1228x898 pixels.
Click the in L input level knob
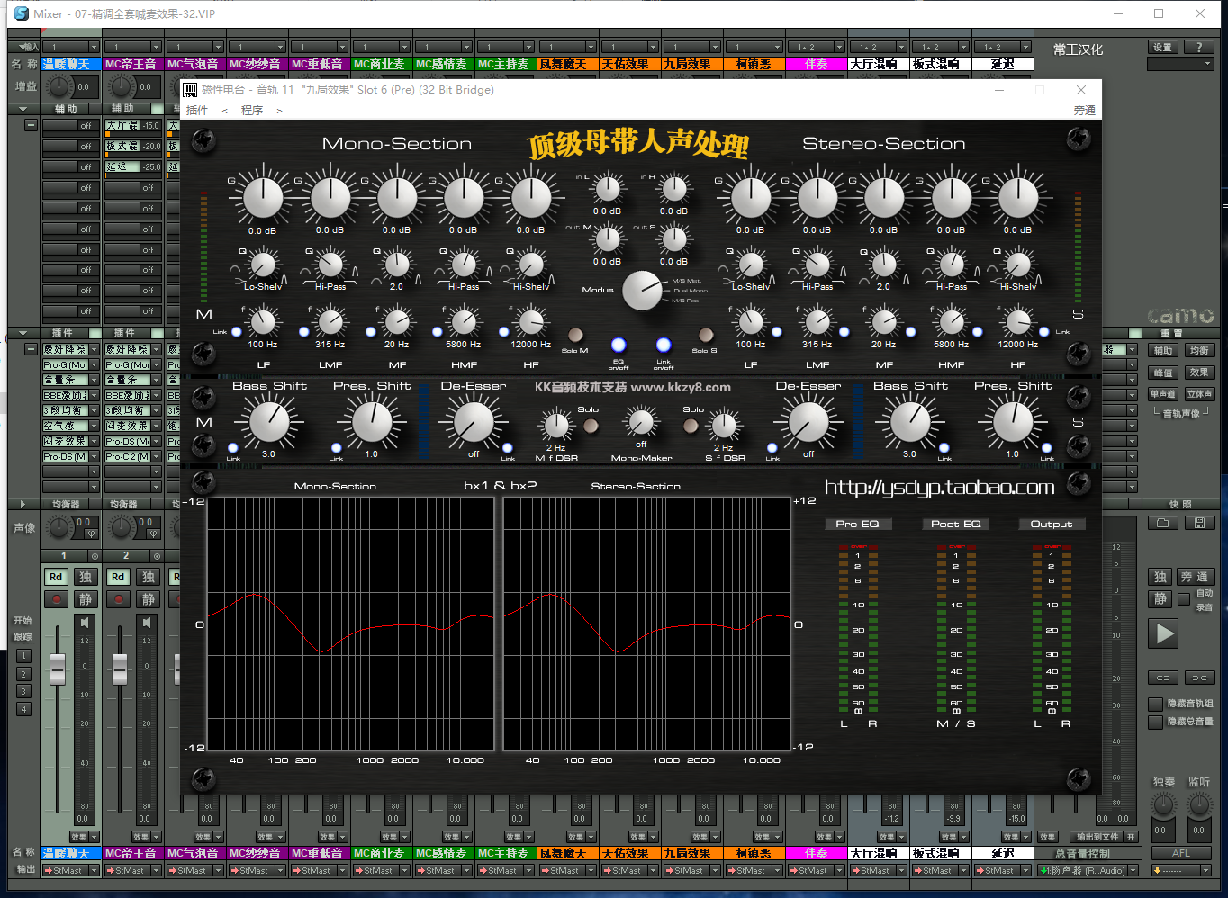(608, 190)
